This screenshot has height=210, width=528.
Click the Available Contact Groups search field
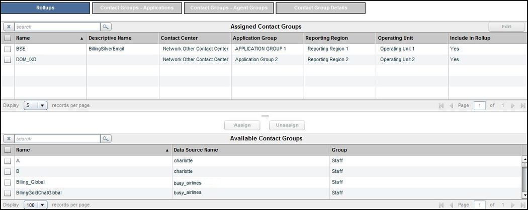pyautogui.click(x=56, y=138)
